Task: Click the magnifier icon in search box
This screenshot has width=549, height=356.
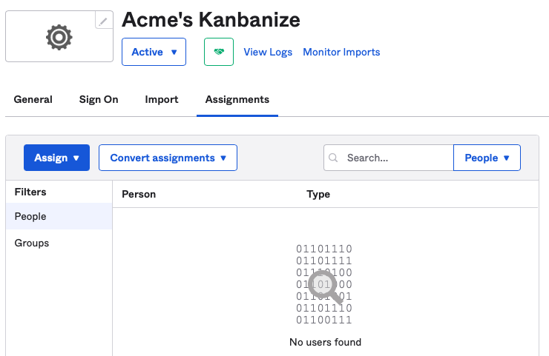Action: click(x=334, y=158)
